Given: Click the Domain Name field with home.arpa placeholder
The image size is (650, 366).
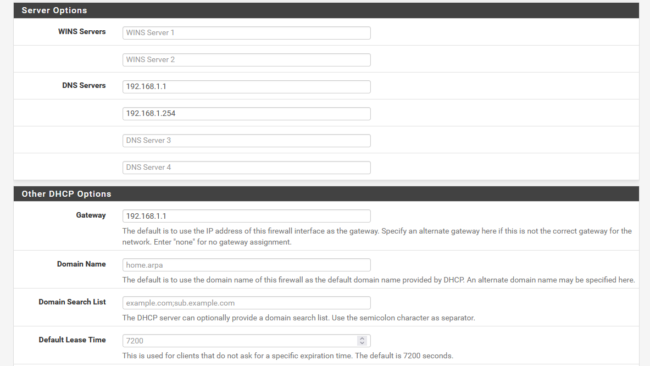Looking at the screenshot, I should point(246,265).
